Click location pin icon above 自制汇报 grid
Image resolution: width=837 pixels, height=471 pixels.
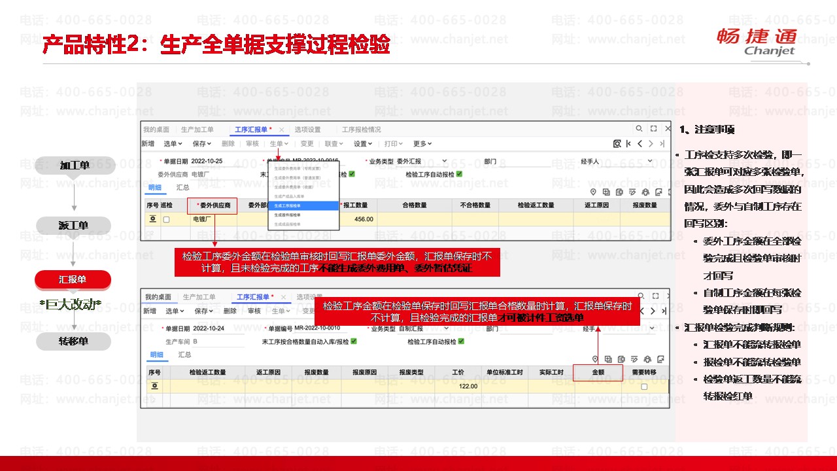tap(595, 359)
